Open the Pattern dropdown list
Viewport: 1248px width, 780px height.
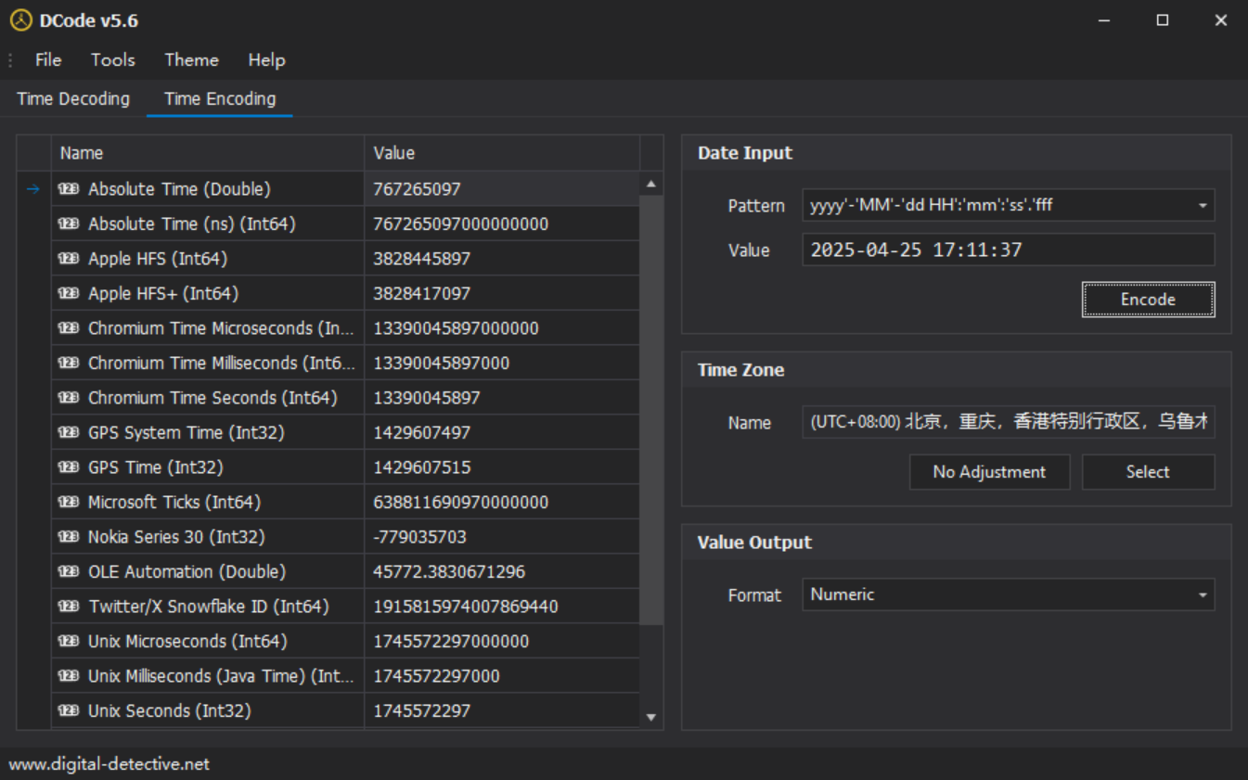[1202, 205]
